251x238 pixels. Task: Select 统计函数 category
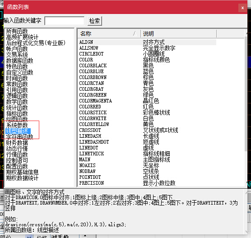(17, 107)
